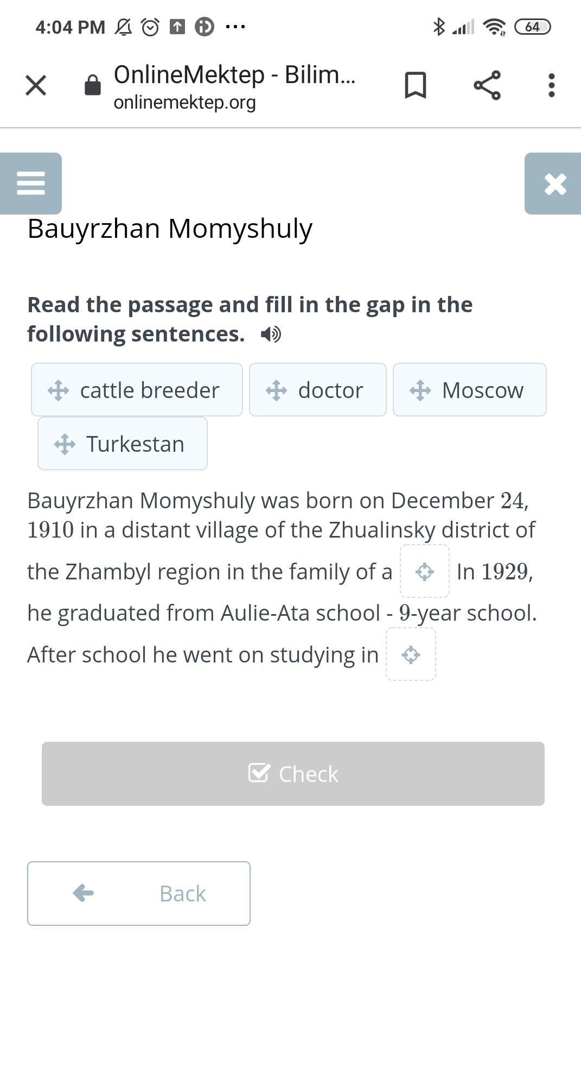Bookmark this page
Image resolution: width=581 pixels, height=1073 pixels.
click(416, 85)
